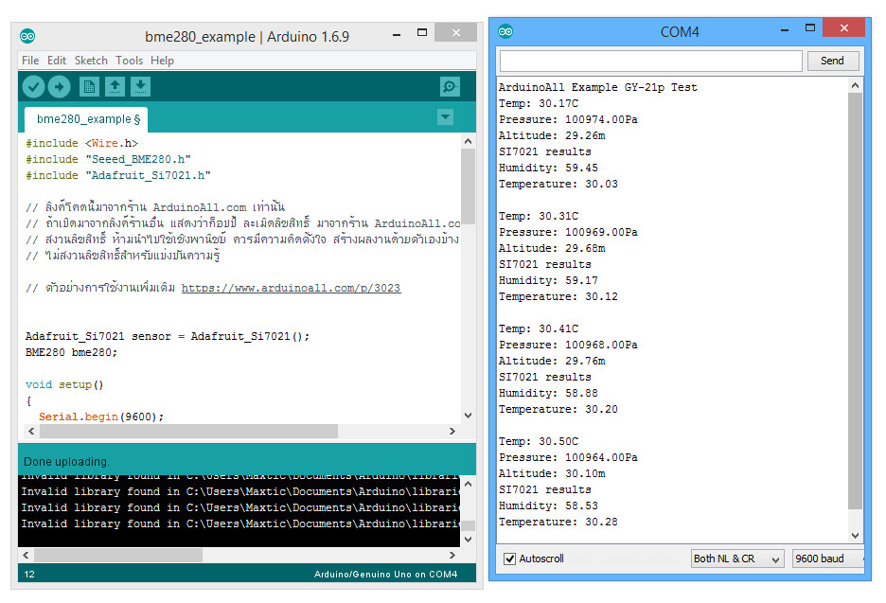Open the Sketch menu
886x603 pixels.
91,61
